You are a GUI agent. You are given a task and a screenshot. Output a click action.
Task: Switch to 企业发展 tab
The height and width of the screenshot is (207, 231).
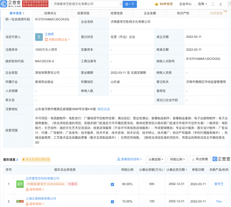[150, 13]
